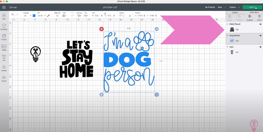
Task: Select the logo Cut thumbnail
Action: point(232,52)
